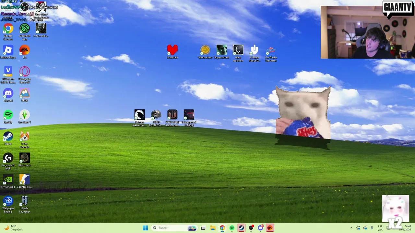The width and height of the screenshot is (415, 233).
Task: Launch the SimuLadron desktop icon
Action: (205, 52)
